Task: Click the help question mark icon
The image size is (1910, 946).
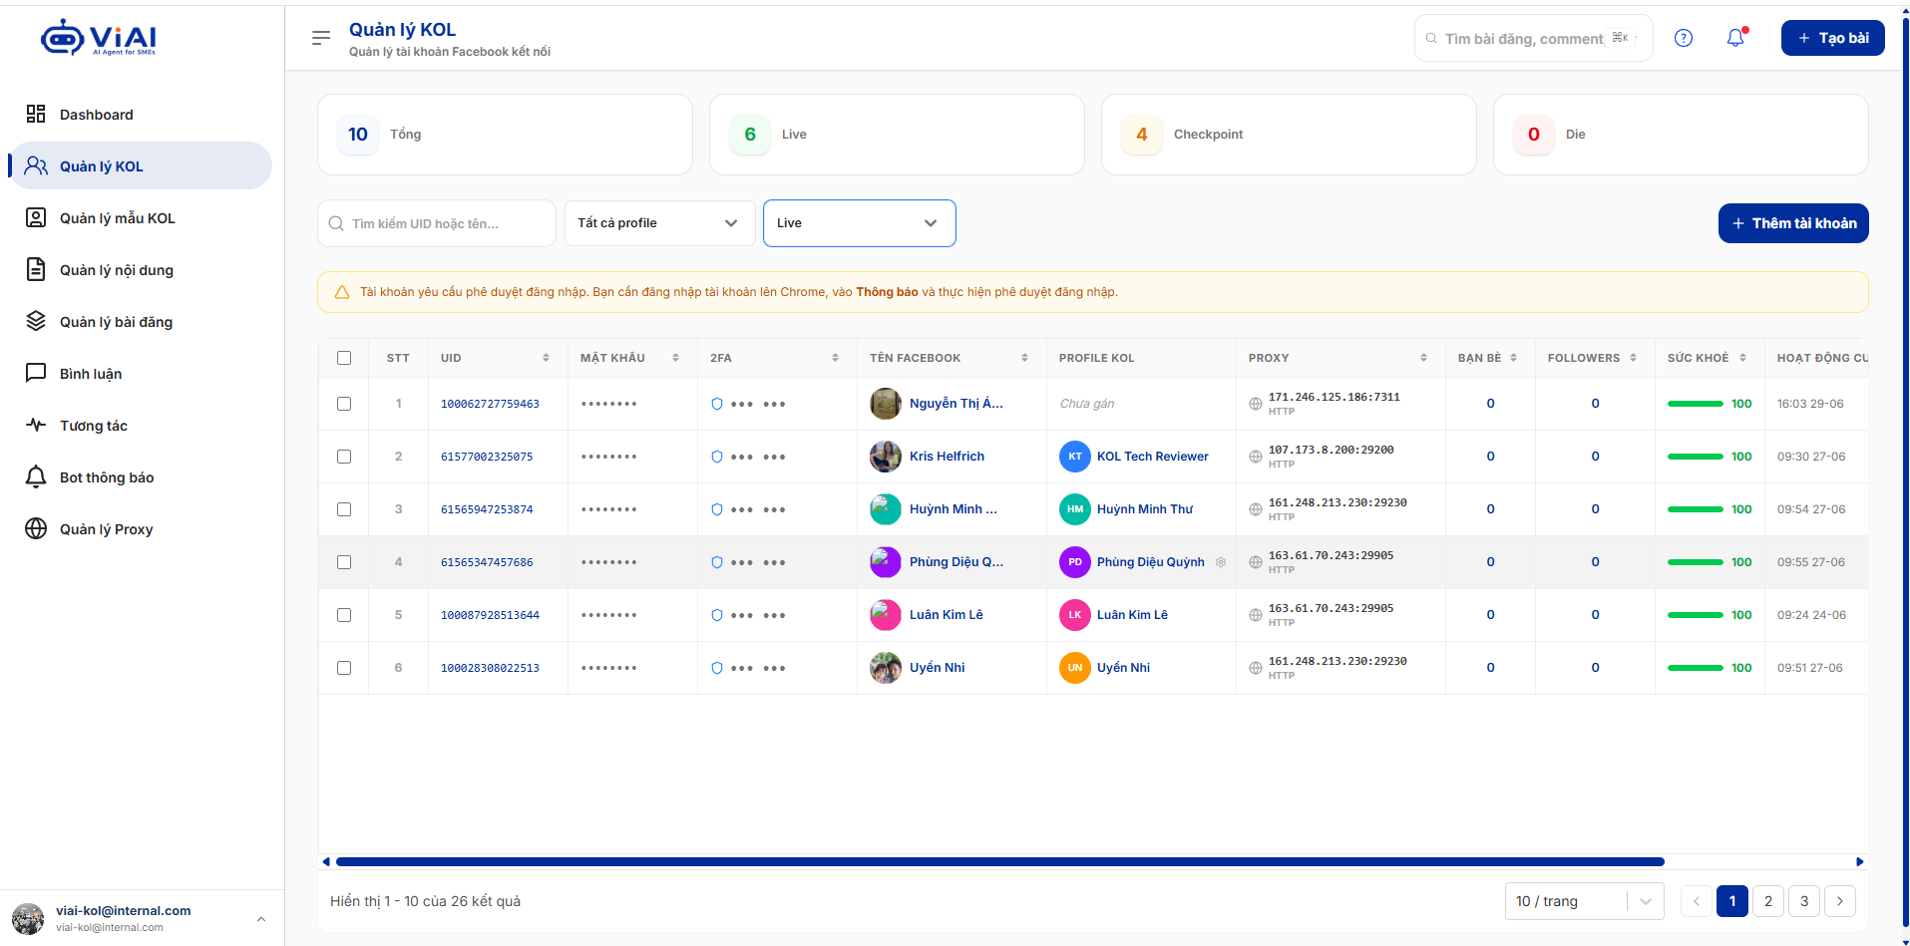Action: coord(1684,38)
